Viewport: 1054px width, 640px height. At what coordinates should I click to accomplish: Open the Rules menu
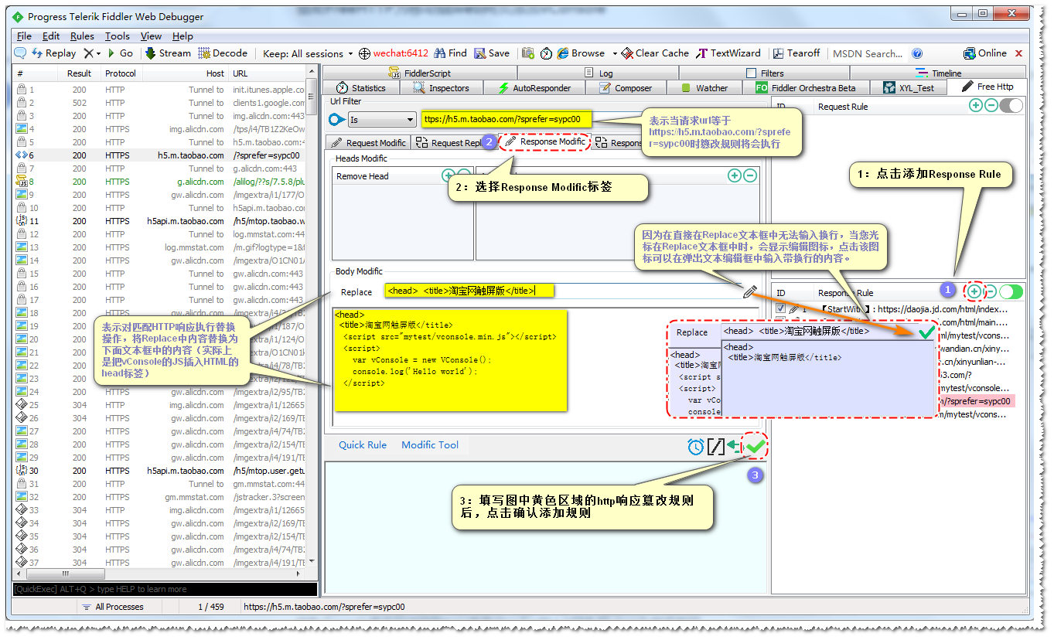[x=82, y=36]
